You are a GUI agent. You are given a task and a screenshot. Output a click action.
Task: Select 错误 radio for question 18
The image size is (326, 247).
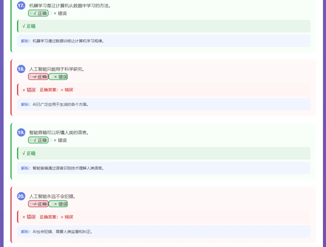[x=51, y=77]
